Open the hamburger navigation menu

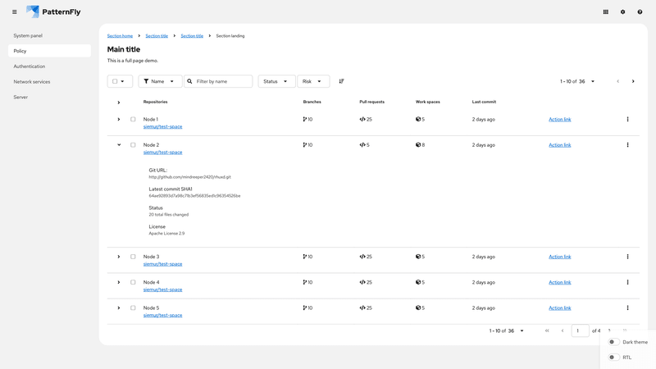click(15, 12)
